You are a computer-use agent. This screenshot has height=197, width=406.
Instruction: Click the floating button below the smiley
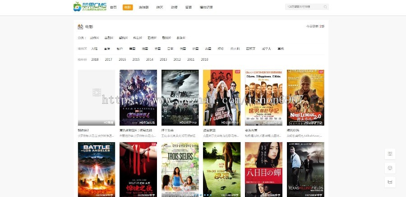click(x=390, y=182)
